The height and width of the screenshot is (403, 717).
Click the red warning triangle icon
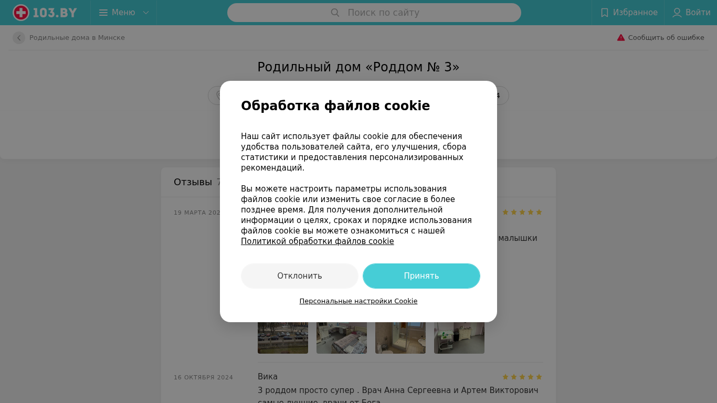[x=621, y=38]
